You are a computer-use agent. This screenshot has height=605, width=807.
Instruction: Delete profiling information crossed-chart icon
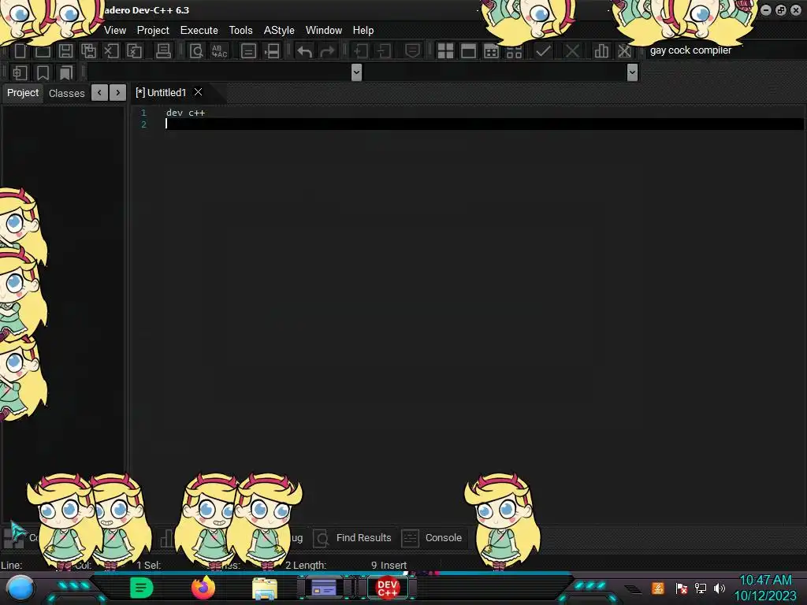click(624, 50)
